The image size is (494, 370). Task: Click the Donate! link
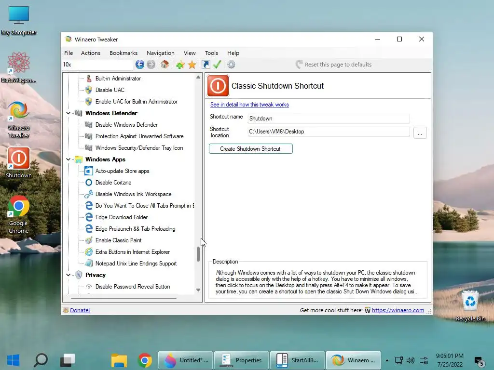point(80,310)
